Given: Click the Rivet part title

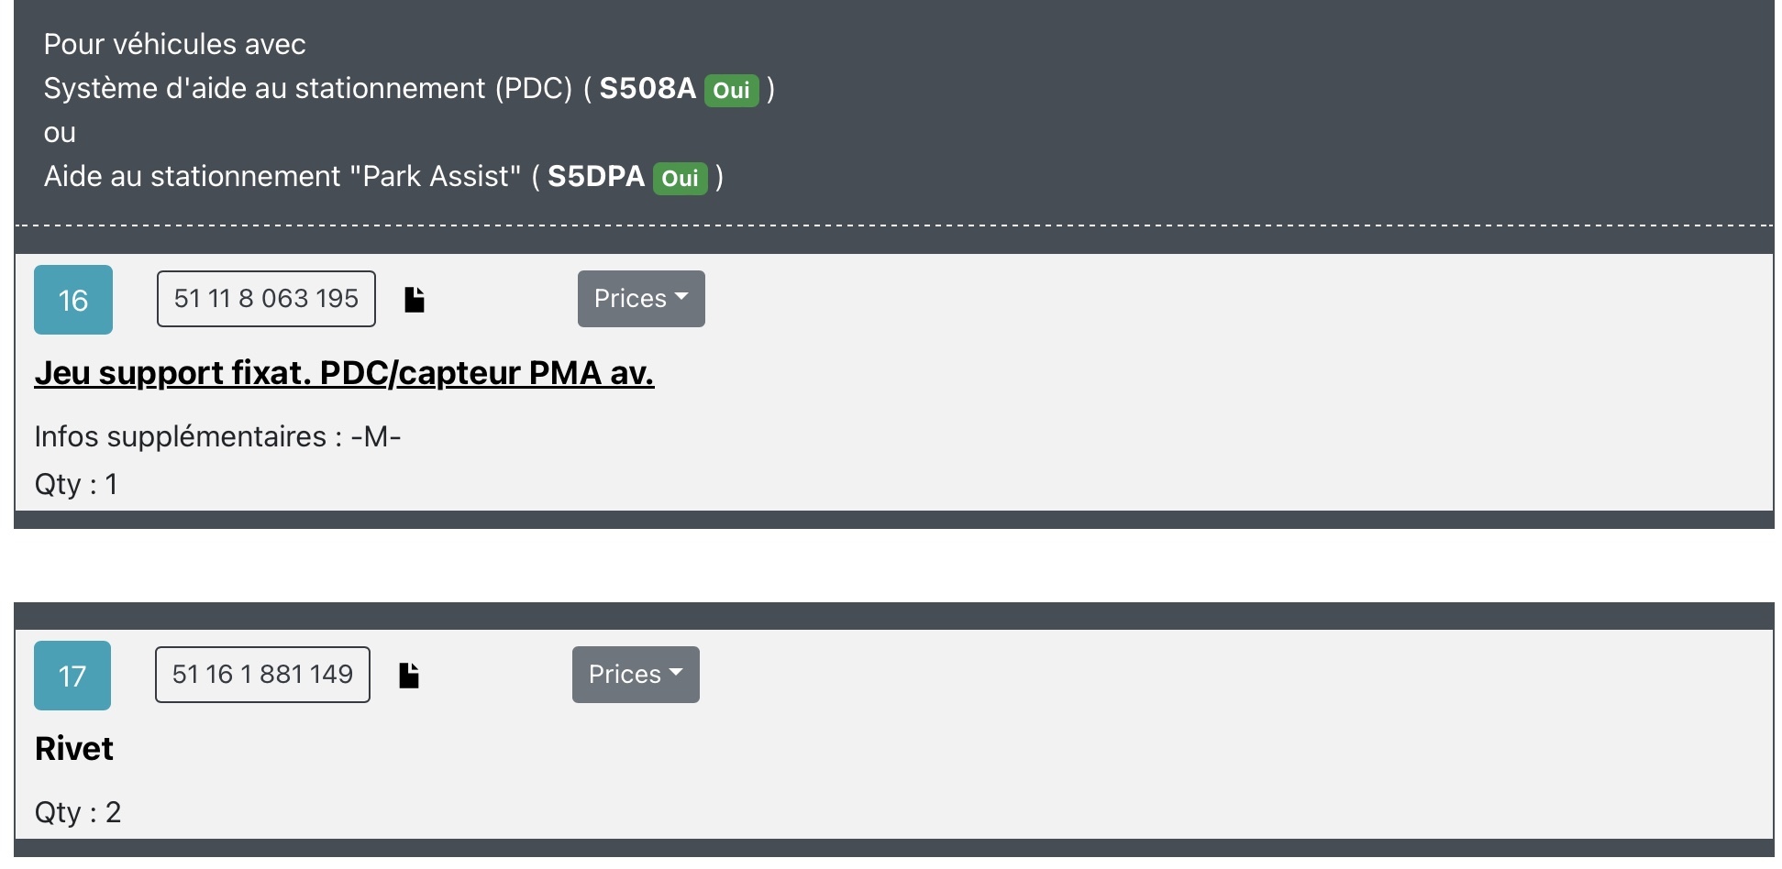Looking at the screenshot, I should click(x=74, y=749).
